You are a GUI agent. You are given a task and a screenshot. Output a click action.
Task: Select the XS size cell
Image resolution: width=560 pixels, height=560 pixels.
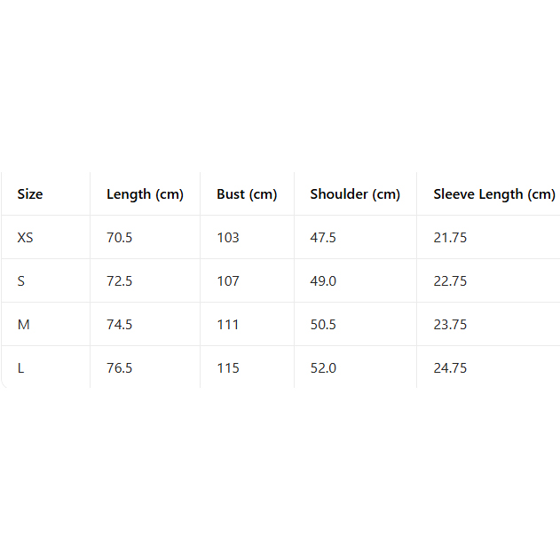(26, 238)
